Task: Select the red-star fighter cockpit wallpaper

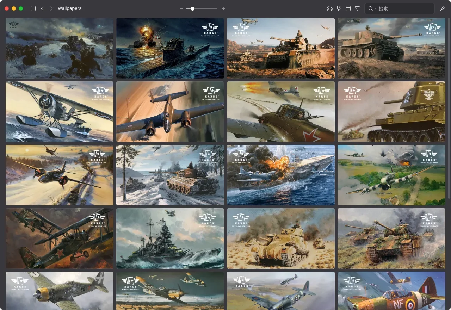Action: coord(281,112)
